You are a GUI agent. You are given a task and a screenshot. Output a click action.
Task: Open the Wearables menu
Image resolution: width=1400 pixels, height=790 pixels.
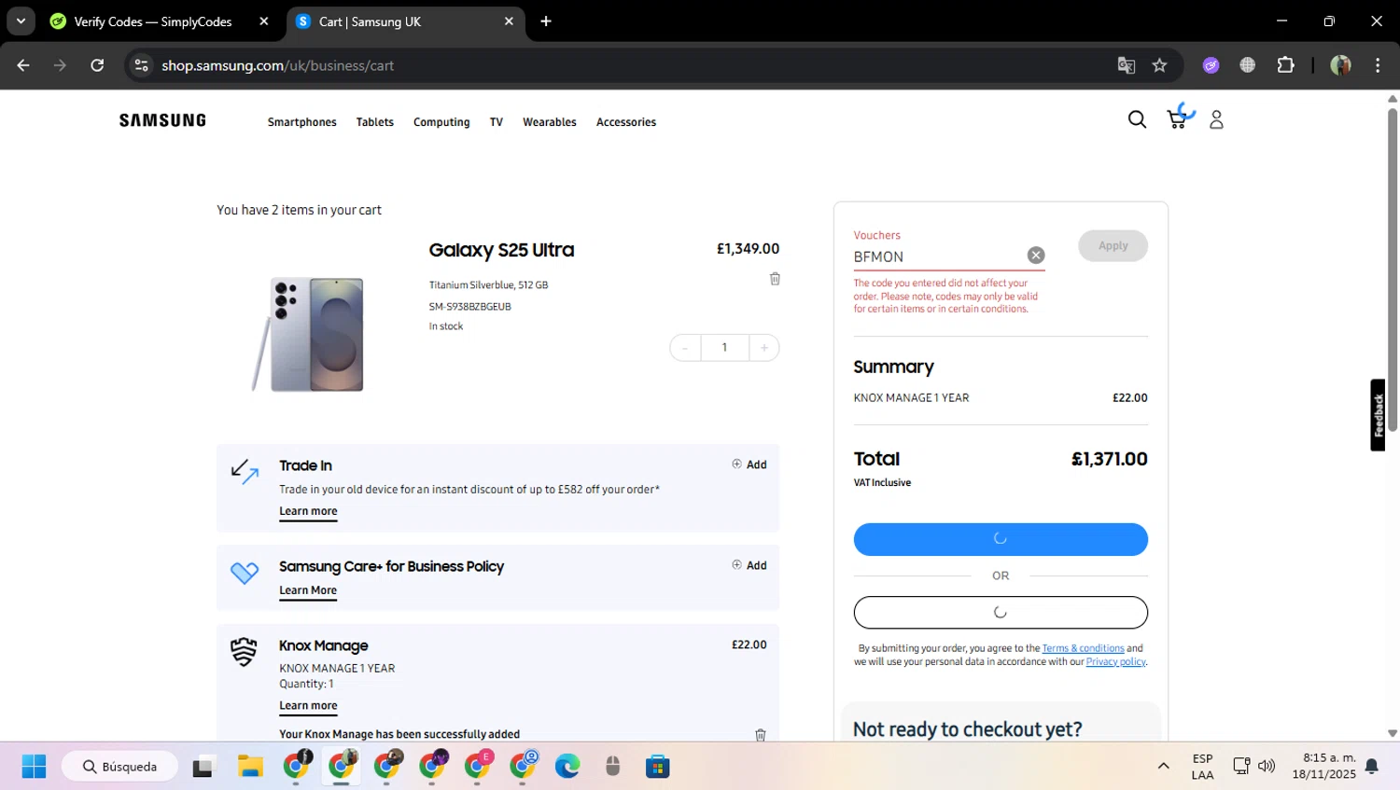coord(550,122)
